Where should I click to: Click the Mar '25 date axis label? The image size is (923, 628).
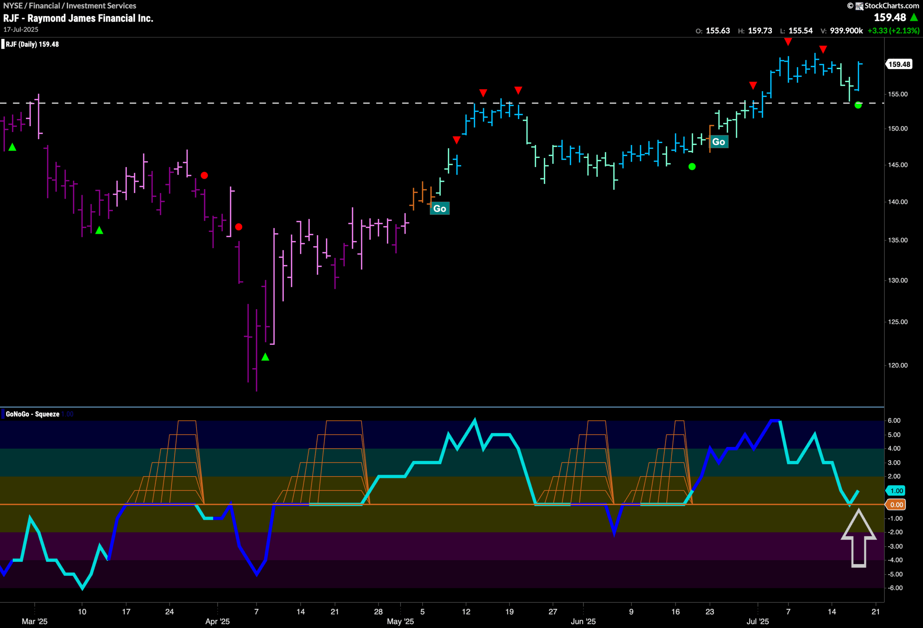tap(35, 621)
